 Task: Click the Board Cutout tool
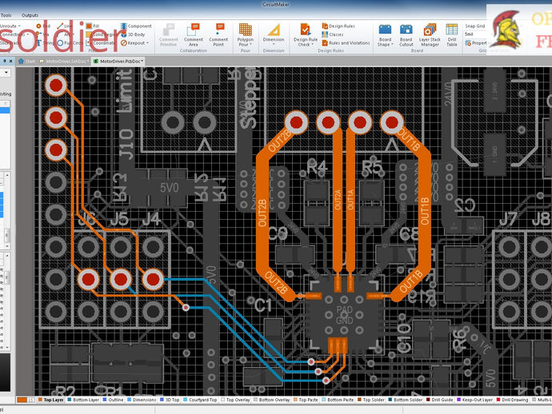(406, 35)
